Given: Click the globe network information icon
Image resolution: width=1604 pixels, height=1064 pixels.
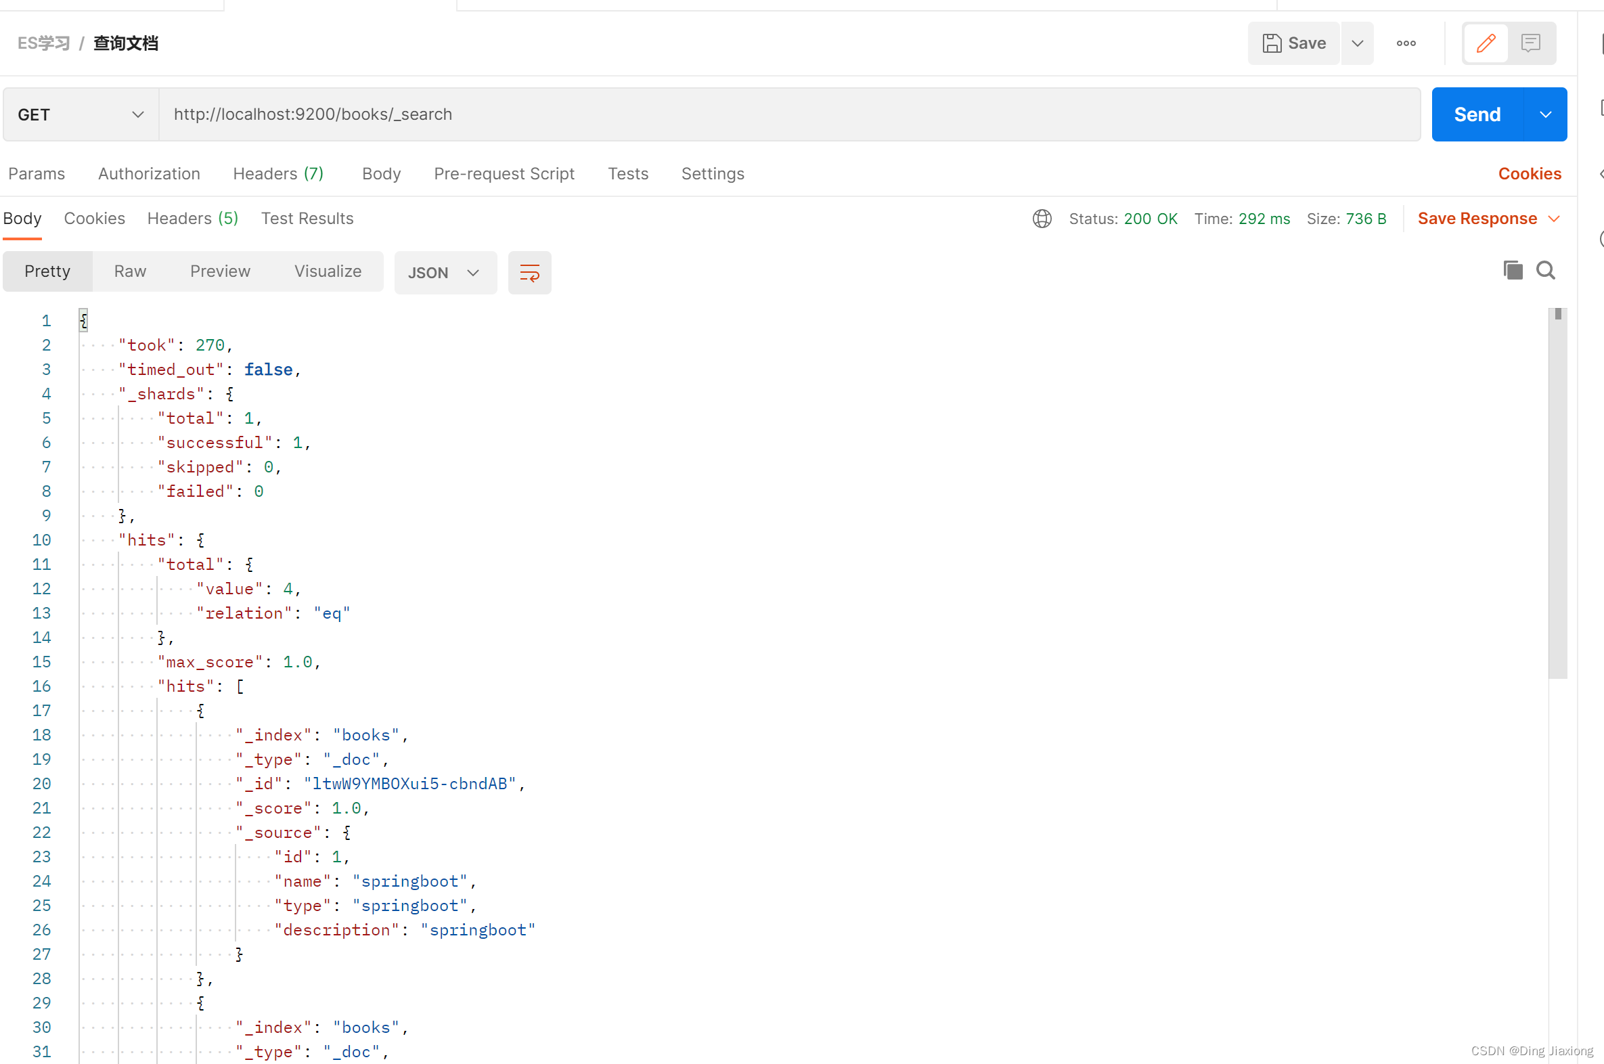Looking at the screenshot, I should click(1042, 219).
